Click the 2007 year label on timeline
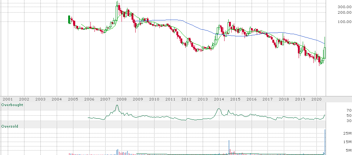The height and width of the screenshot is (155, 352). 105,99
